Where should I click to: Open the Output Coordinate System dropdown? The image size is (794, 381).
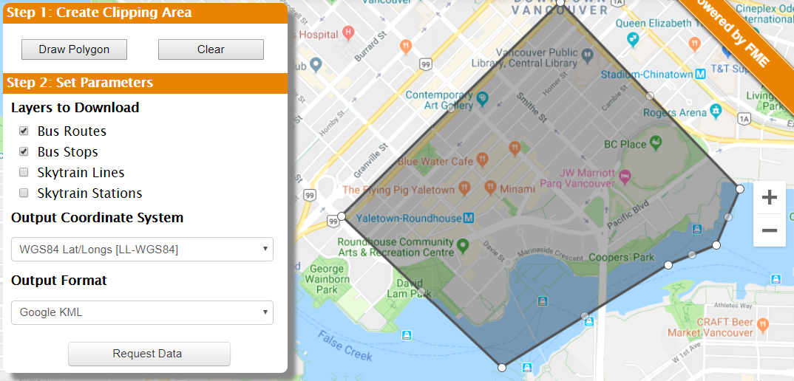(142, 249)
